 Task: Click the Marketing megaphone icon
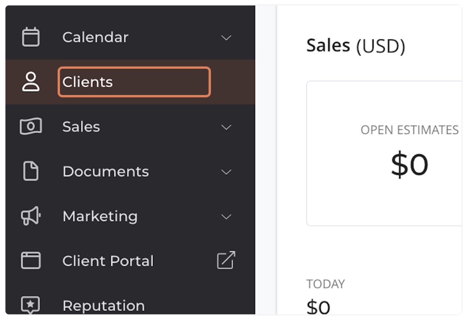click(30, 216)
